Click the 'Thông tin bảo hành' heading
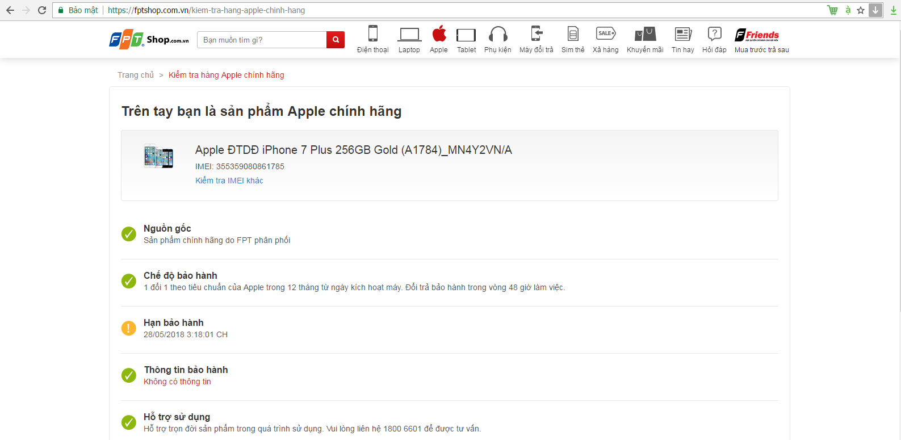Image resolution: width=901 pixels, height=440 pixels. 186,370
